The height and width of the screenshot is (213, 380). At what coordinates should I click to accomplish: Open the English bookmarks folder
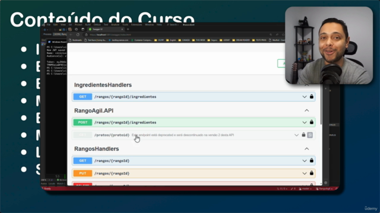pyautogui.click(x=171, y=40)
